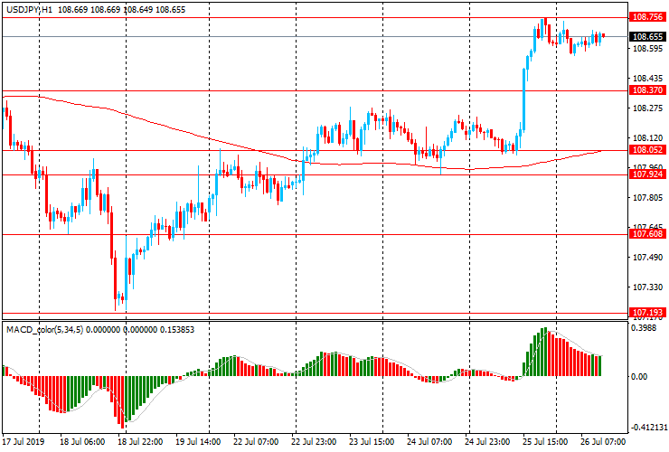
Task: Click the 24 Jul 23:00 time label
Action: (x=487, y=441)
